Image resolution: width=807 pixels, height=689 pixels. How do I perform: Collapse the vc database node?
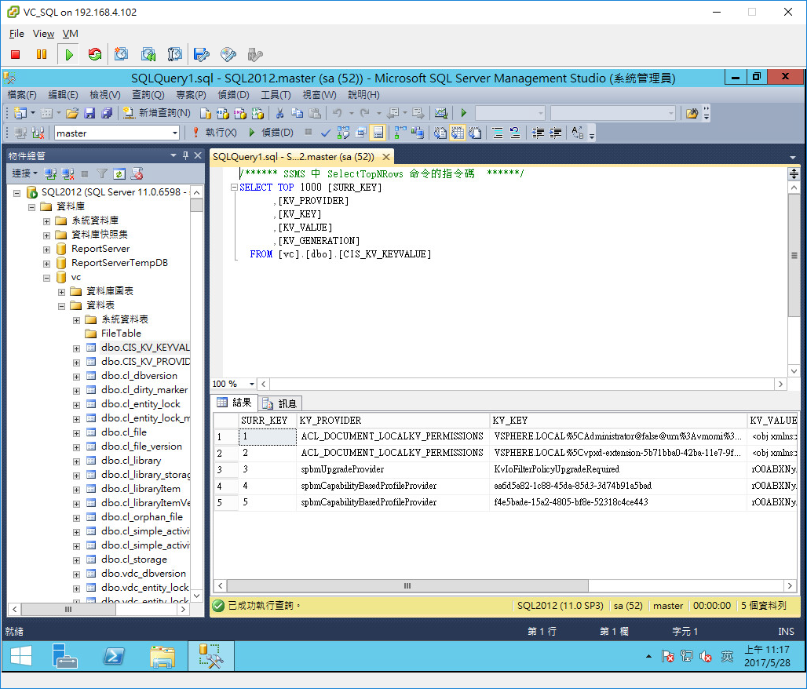pyautogui.click(x=47, y=278)
